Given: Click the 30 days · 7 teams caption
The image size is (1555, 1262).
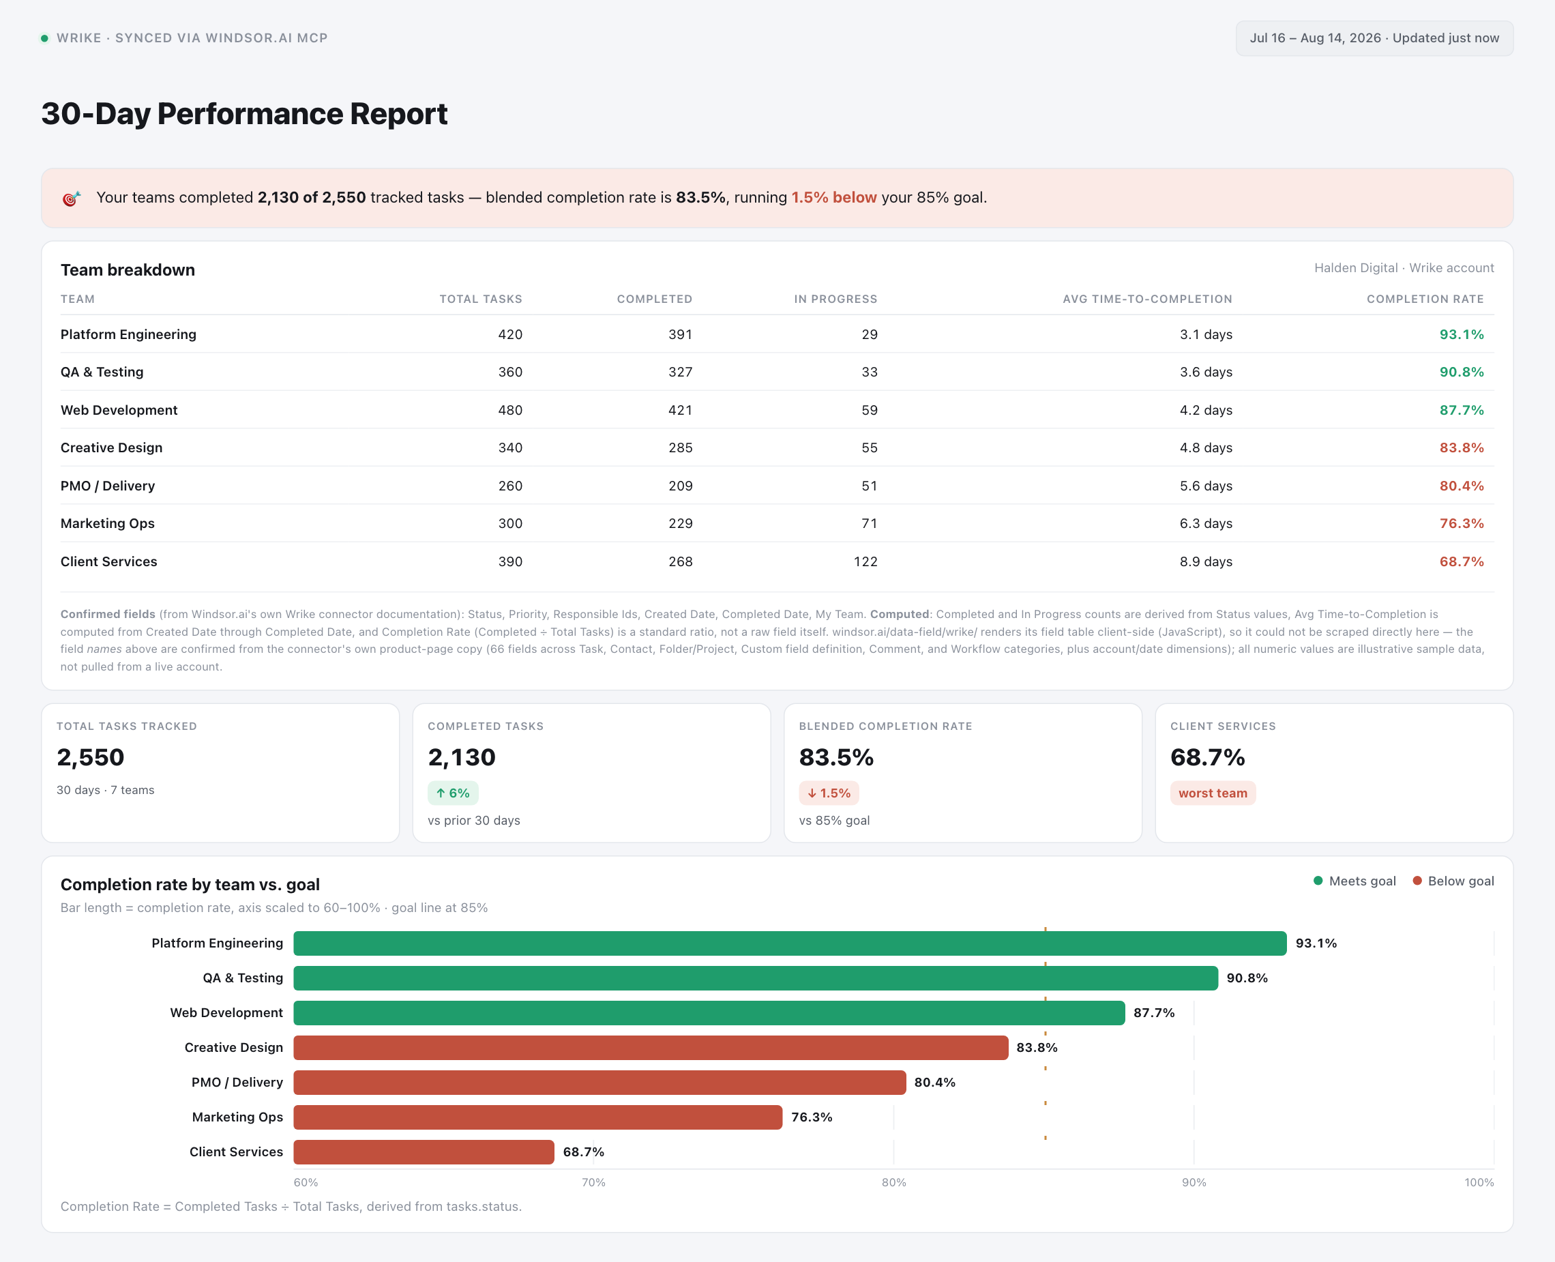Looking at the screenshot, I should (x=105, y=790).
